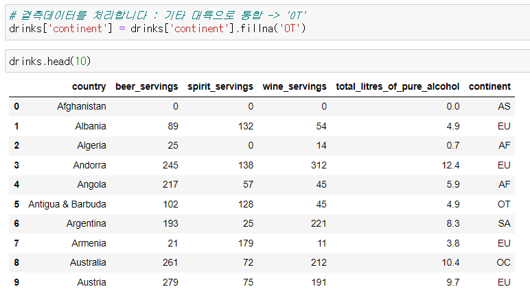Click the 'Austria' country cell

click(91, 282)
